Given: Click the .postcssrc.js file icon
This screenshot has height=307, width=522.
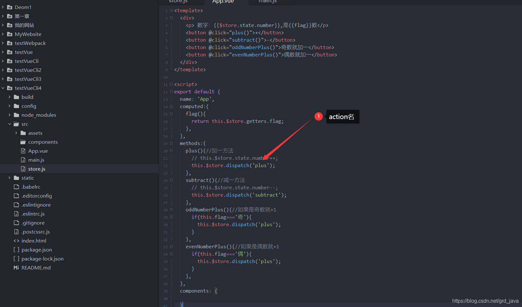Looking at the screenshot, I should coord(16,232).
